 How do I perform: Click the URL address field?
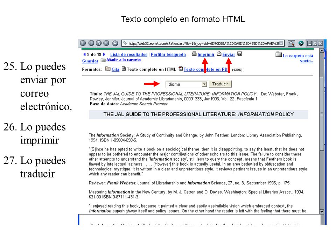[x=203, y=43]
